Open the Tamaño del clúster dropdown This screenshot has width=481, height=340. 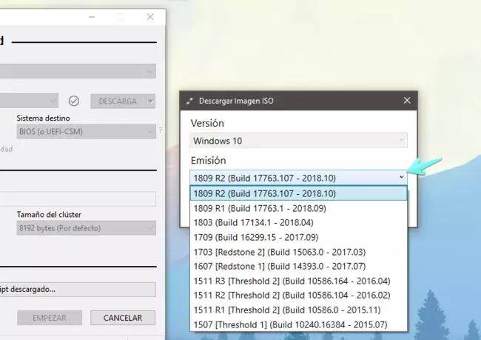pyautogui.click(x=86, y=228)
